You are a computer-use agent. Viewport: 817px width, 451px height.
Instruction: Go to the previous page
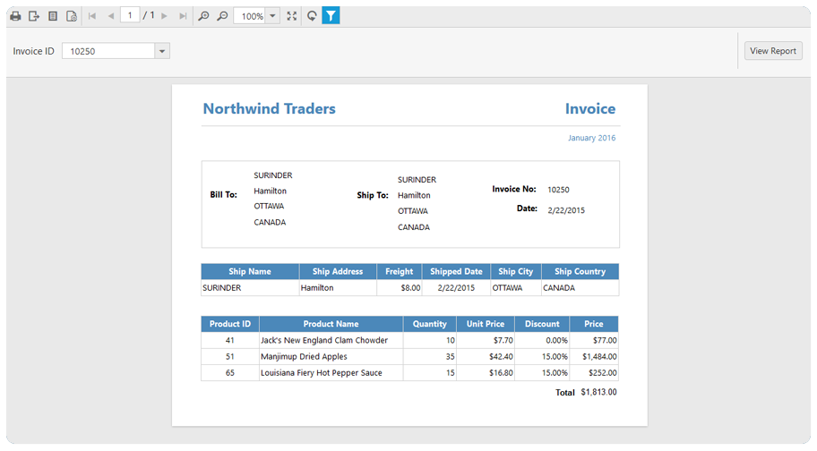pos(110,16)
